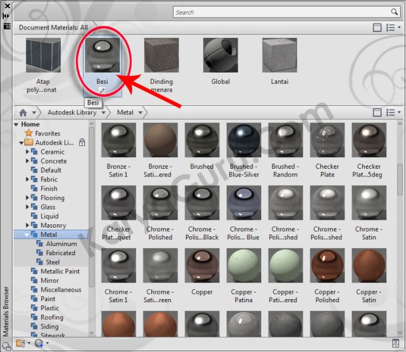Open document materials view options dropdown

click(394, 27)
